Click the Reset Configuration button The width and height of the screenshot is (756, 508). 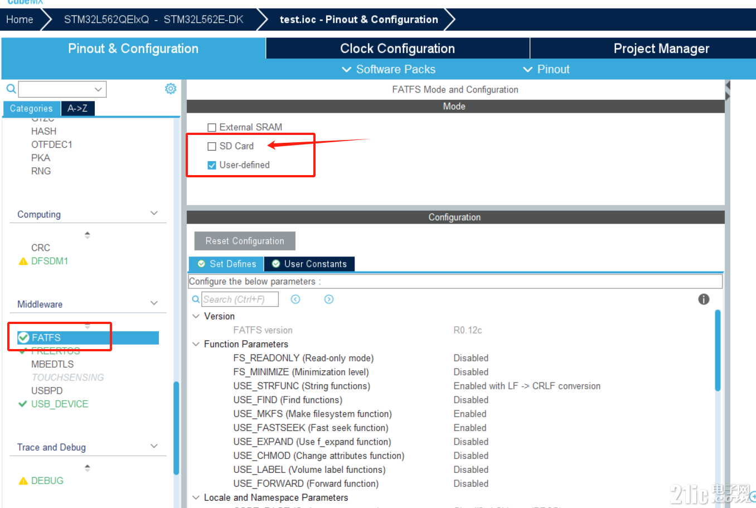click(245, 241)
